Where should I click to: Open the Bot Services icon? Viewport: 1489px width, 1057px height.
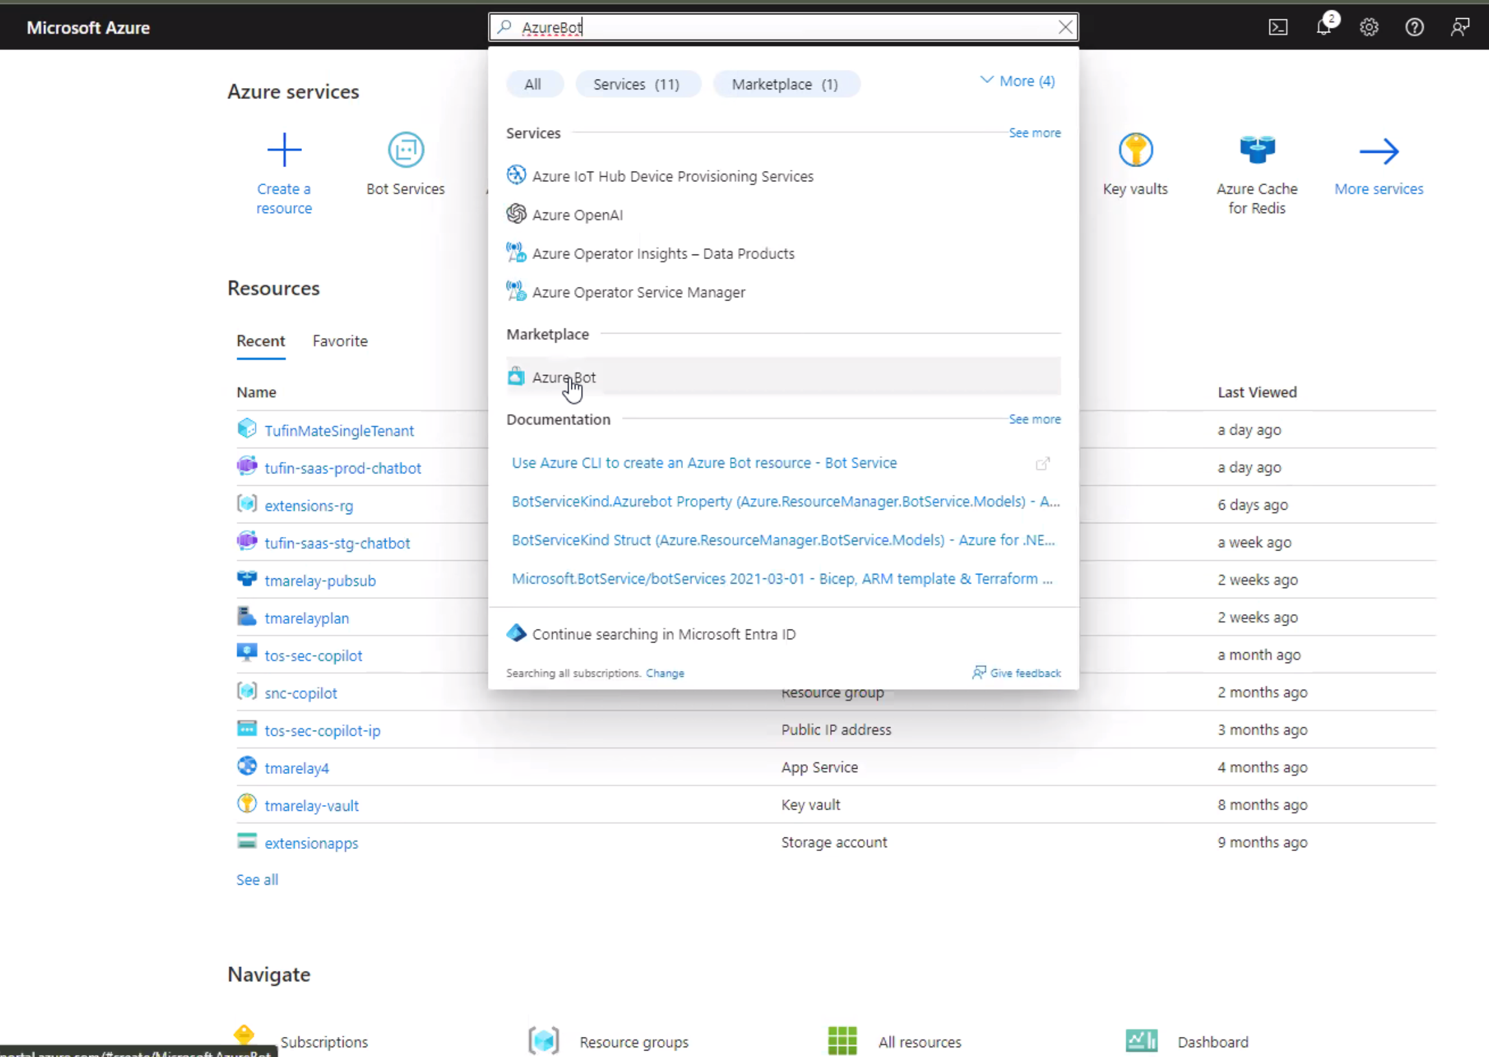click(406, 150)
